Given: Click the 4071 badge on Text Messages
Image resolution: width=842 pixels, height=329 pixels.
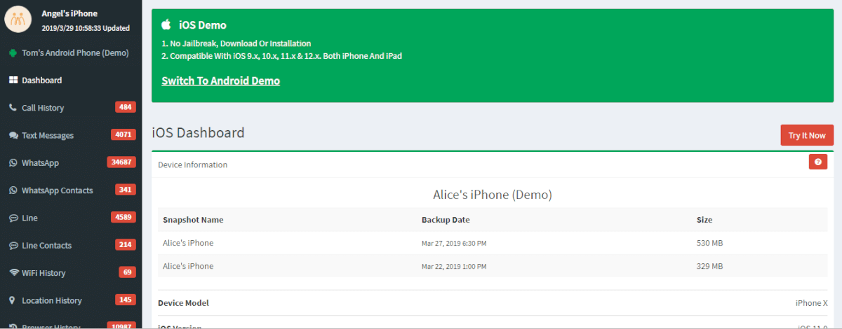Looking at the screenshot, I should point(123,134).
